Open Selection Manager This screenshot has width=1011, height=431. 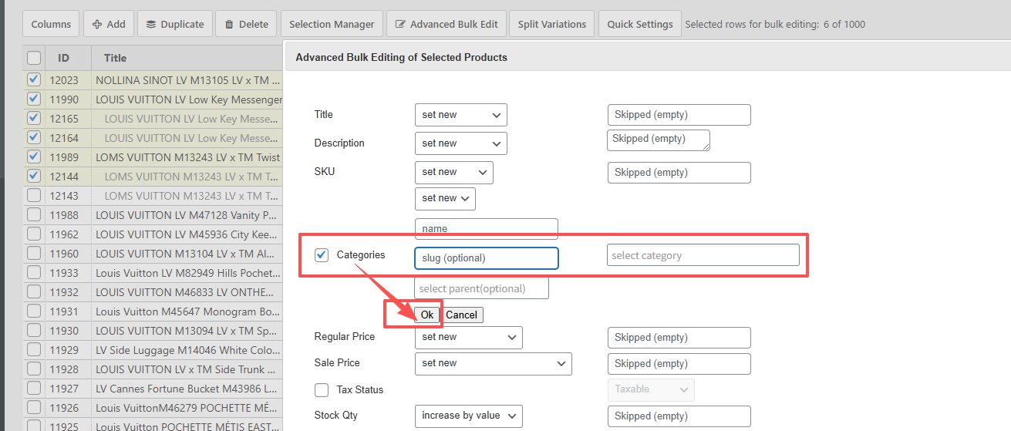pyautogui.click(x=332, y=24)
